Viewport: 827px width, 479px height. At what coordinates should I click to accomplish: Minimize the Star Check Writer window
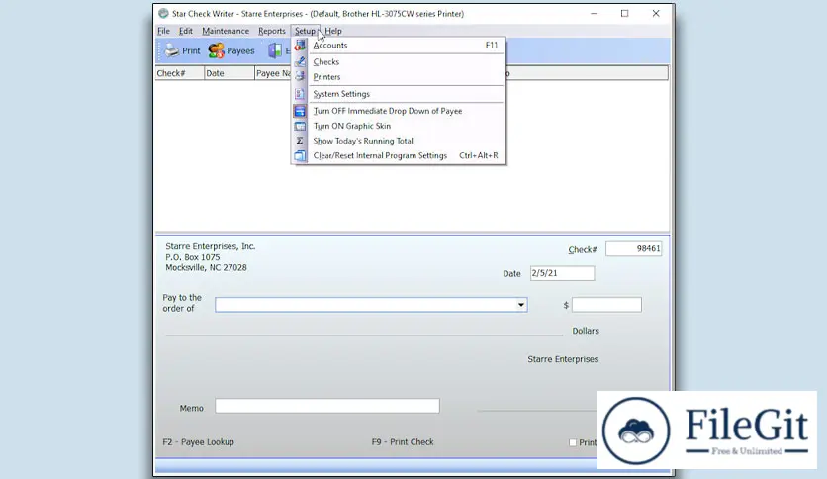tap(594, 14)
